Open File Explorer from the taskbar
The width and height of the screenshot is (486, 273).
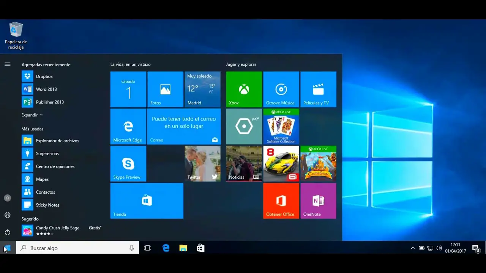tap(183, 248)
